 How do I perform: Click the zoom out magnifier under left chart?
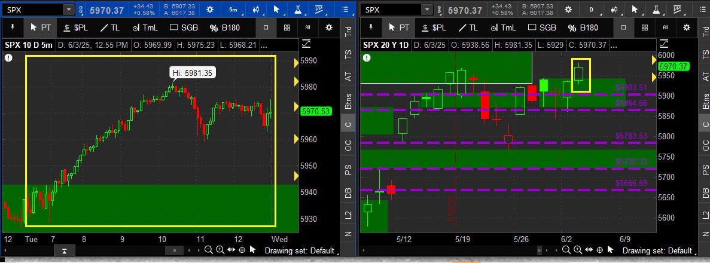pos(208,250)
